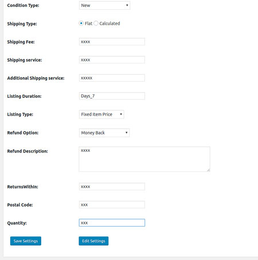Image resolution: width=258 pixels, height=260 pixels.
Task: Click the Listing Duration text box
Action: pyautogui.click(x=112, y=96)
